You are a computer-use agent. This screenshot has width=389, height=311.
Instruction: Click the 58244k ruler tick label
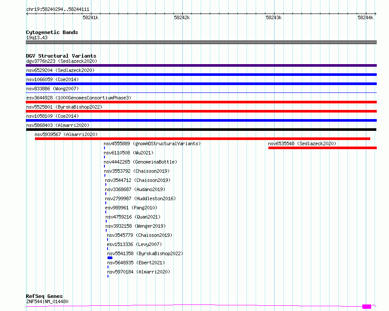[365, 17]
